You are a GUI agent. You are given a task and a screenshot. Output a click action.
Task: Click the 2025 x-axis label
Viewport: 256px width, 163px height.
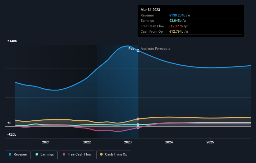[210, 142]
